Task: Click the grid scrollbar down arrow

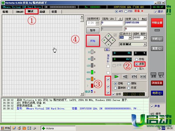Action: (x=82, y=94)
